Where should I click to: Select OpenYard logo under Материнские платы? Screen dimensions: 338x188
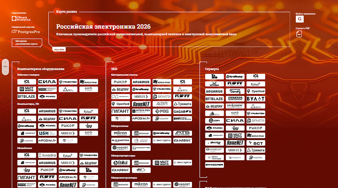121,104
